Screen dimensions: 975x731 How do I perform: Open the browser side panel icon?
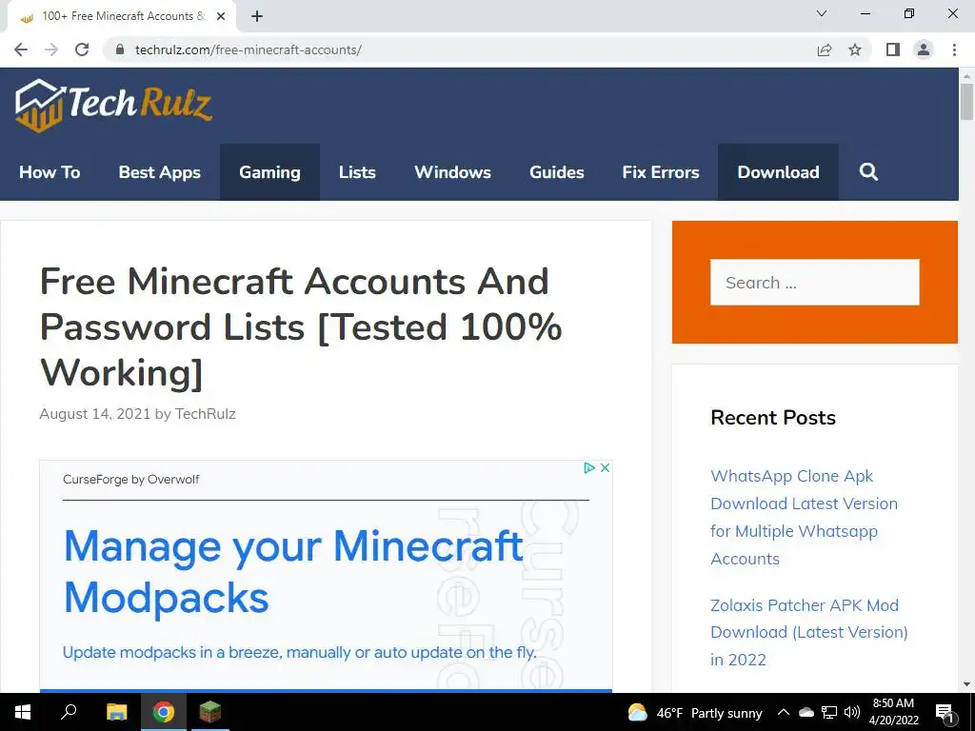pos(893,49)
